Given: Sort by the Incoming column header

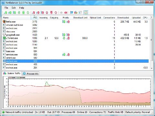Looking at the screenshot, I should click(43, 18).
